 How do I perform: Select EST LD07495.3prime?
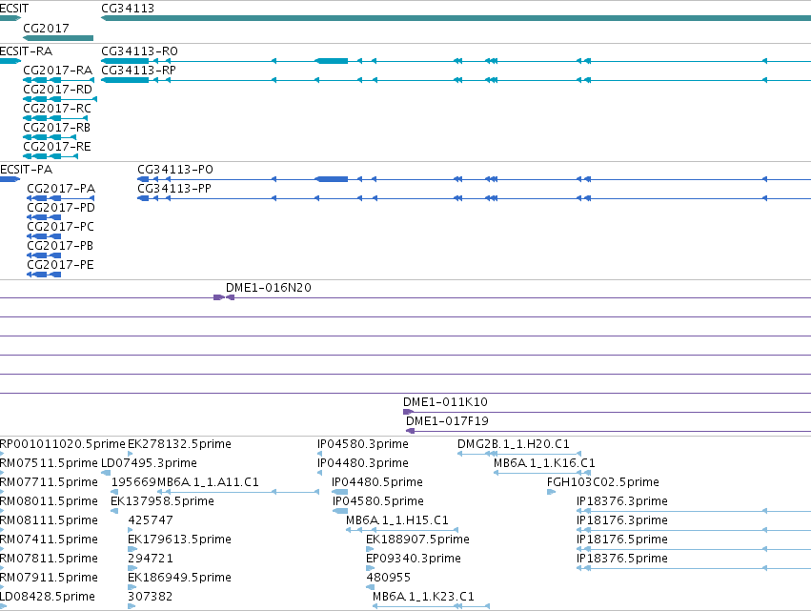(149, 463)
